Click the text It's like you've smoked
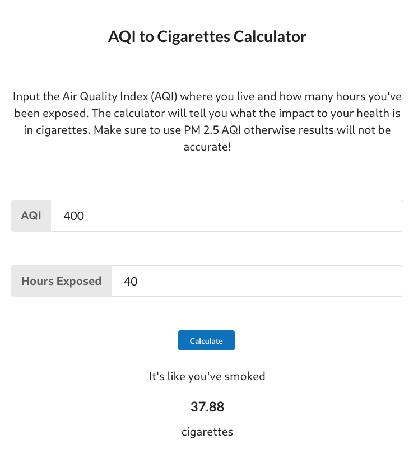Screen dimensions: 418x463 [208, 376]
